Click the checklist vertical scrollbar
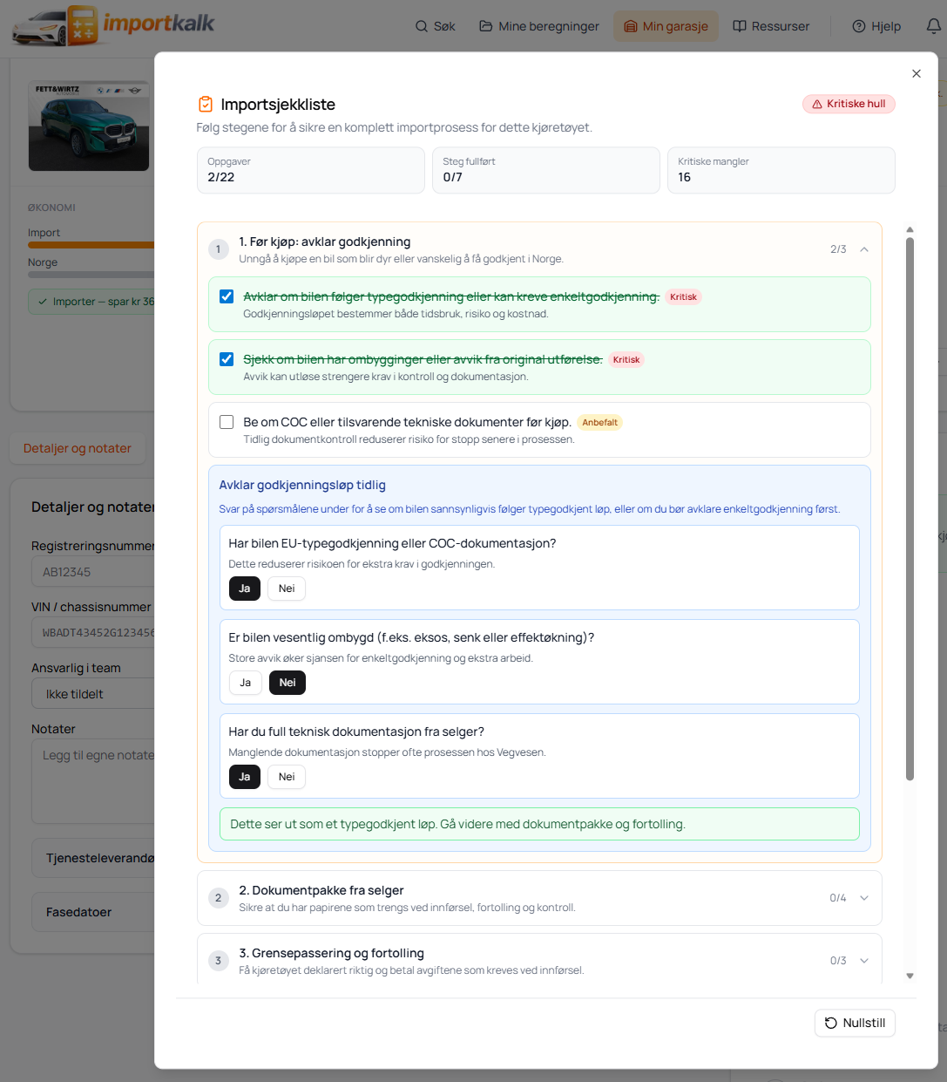The width and height of the screenshot is (947, 1082). pos(910,506)
